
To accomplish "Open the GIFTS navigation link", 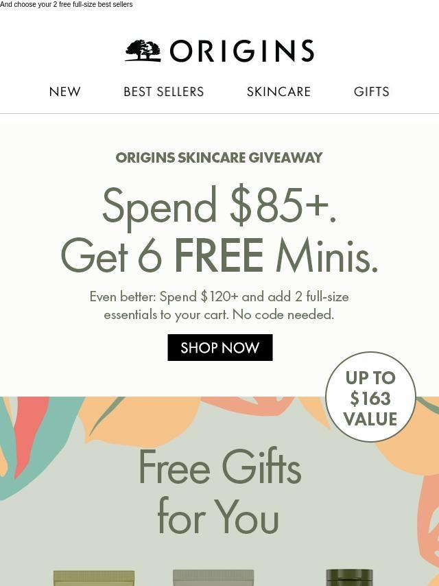I will (x=371, y=91).
